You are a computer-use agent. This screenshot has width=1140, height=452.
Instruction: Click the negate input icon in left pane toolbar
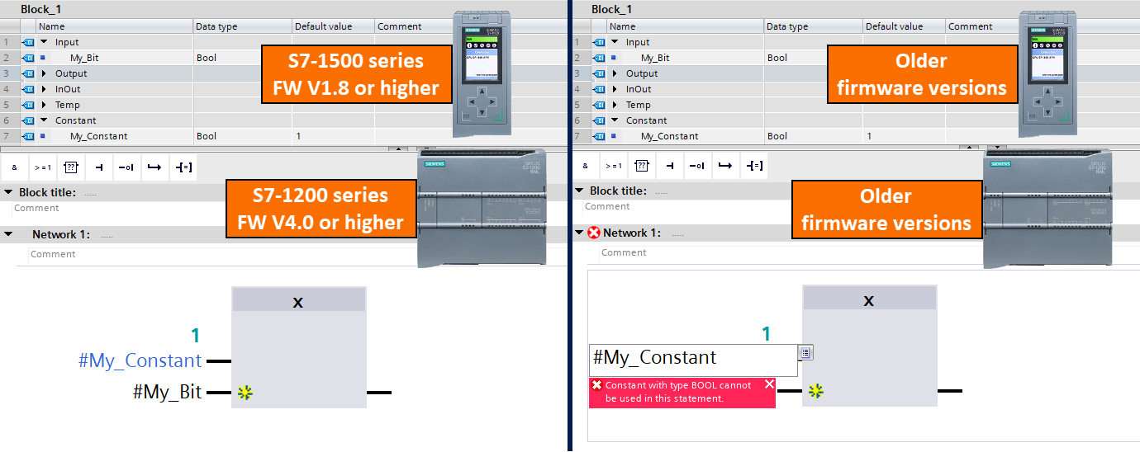[x=126, y=167]
